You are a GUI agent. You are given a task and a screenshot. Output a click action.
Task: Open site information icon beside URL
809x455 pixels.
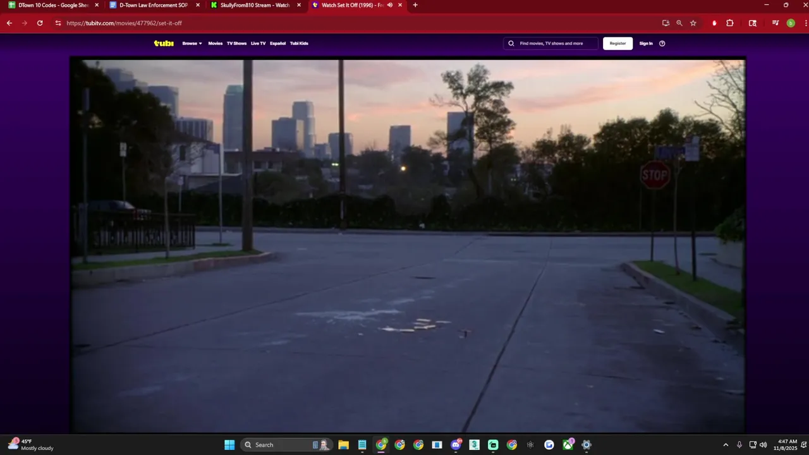(x=58, y=23)
